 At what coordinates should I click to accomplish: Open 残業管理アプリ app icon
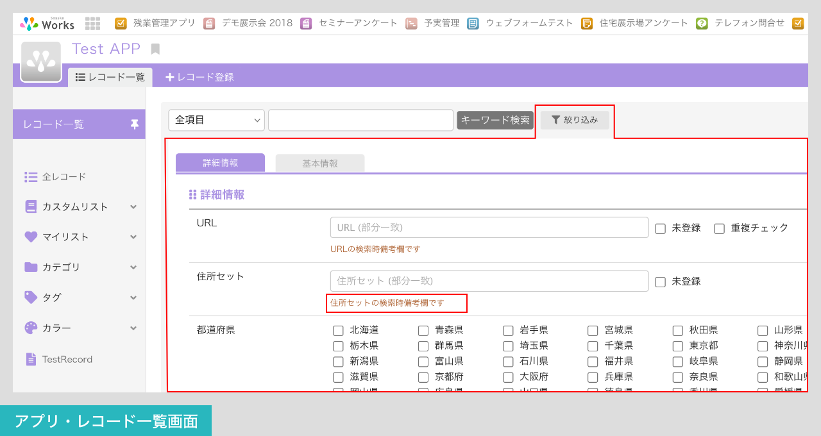tap(121, 24)
